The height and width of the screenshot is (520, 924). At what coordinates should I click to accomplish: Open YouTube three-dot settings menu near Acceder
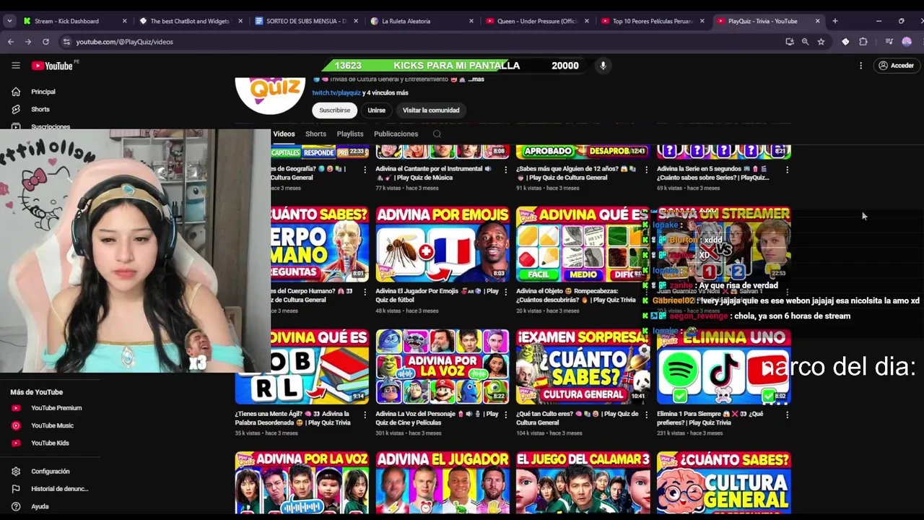(860, 66)
